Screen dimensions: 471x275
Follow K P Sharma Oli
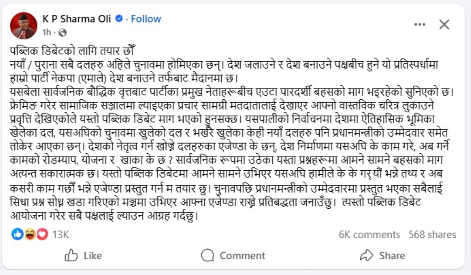(x=146, y=19)
